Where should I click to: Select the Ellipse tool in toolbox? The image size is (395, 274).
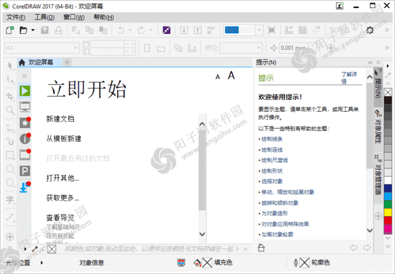[x=10, y=168]
